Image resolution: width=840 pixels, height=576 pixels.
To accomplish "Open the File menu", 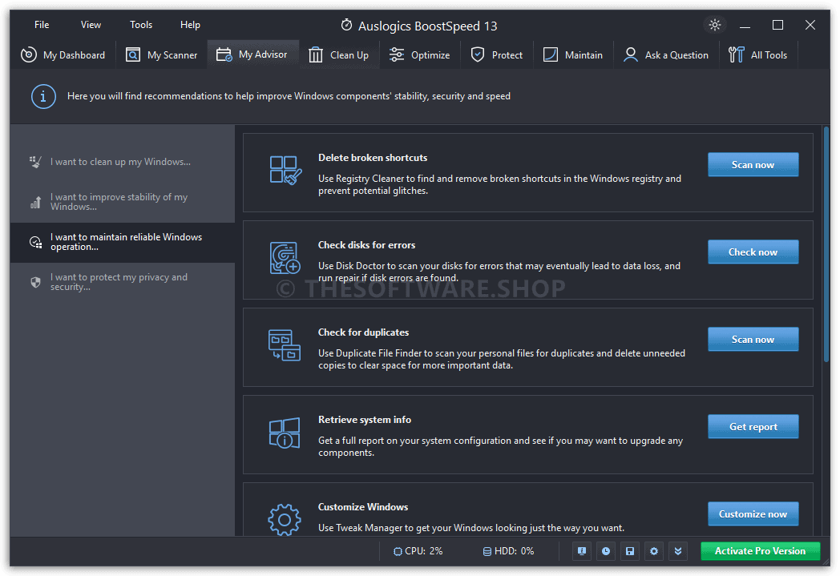I will point(42,25).
